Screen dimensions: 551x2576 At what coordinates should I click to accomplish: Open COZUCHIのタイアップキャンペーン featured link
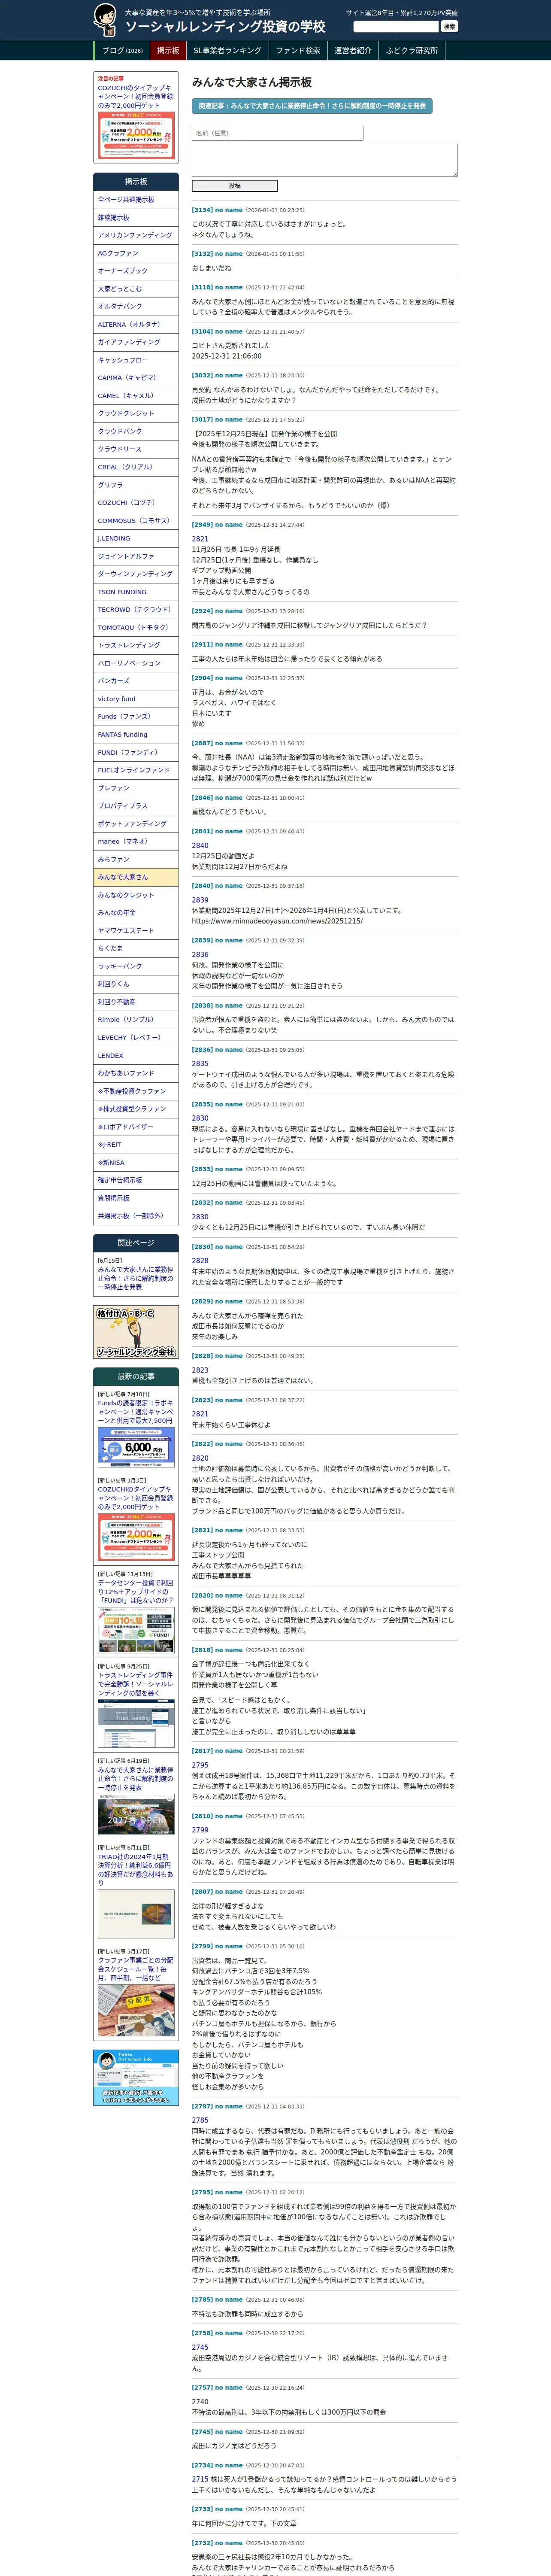[135, 97]
